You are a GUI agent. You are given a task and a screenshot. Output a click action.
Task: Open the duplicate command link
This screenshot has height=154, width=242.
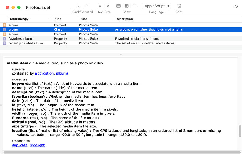pyautogui.click(x=20, y=145)
